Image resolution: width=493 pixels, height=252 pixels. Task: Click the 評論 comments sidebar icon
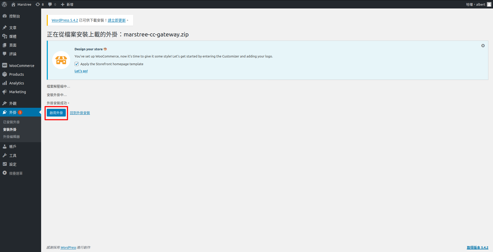[5, 54]
